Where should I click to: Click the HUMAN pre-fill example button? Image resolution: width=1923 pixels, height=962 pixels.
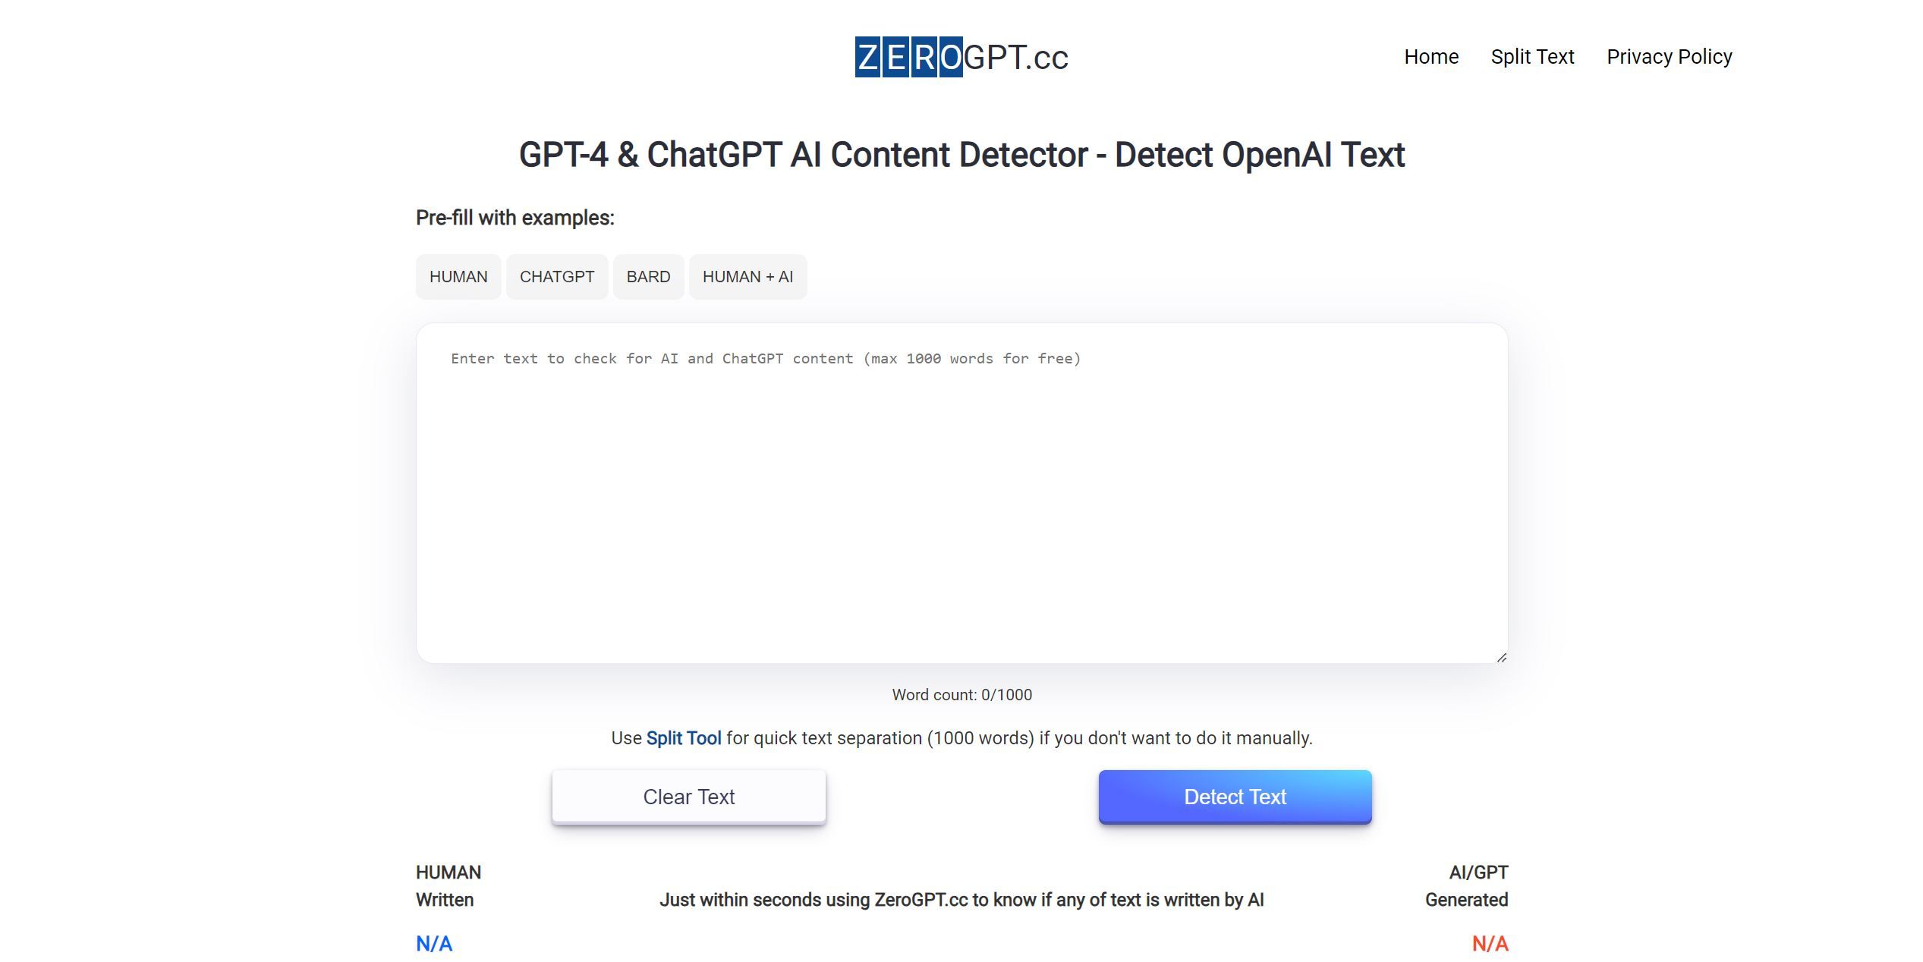tap(458, 276)
